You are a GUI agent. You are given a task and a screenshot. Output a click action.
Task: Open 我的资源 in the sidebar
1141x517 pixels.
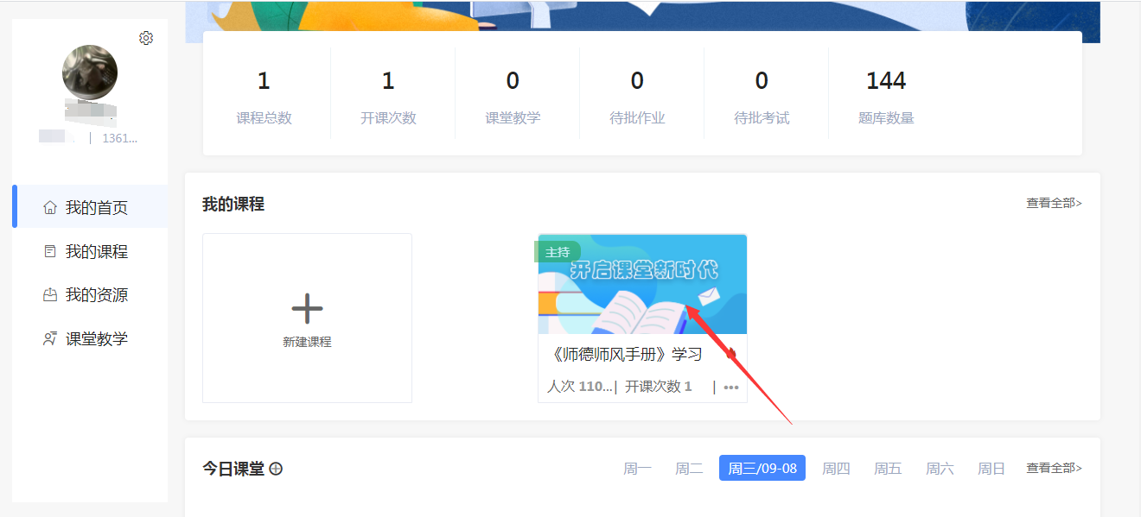90,294
